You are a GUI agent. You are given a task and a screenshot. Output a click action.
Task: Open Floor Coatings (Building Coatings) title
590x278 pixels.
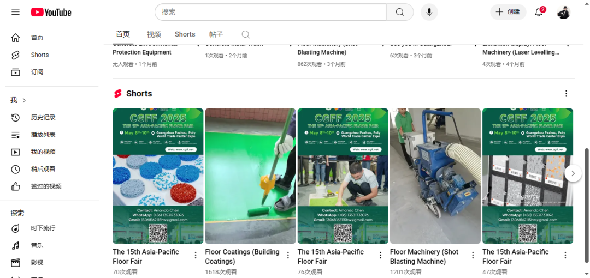click(x=243, y=257)
